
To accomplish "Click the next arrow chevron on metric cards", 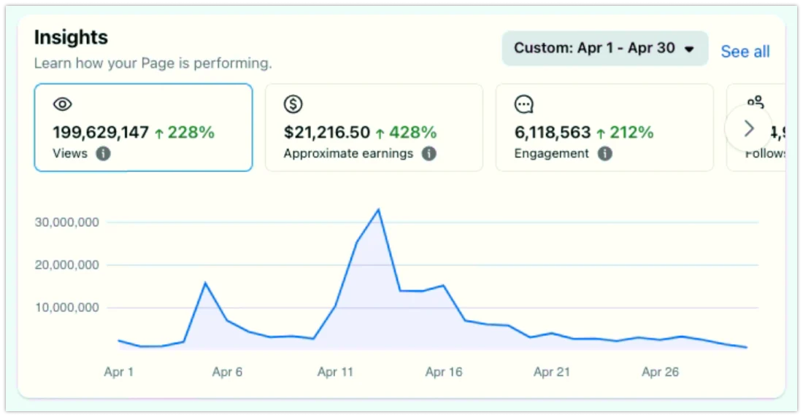I will (x=748, y=128).
